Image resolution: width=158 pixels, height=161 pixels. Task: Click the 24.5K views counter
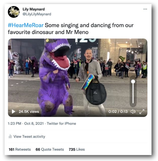29,112
